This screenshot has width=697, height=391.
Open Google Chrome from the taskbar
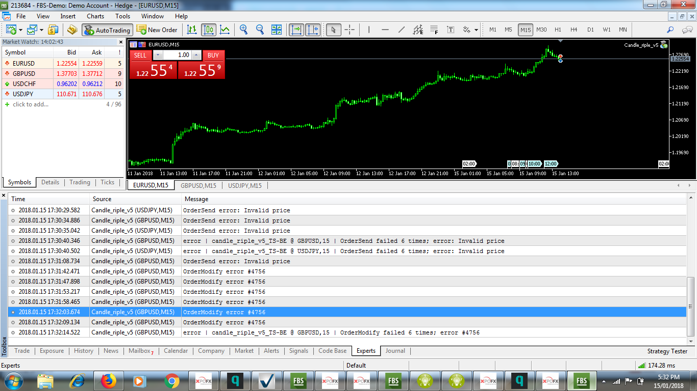(x=171, y=381)
